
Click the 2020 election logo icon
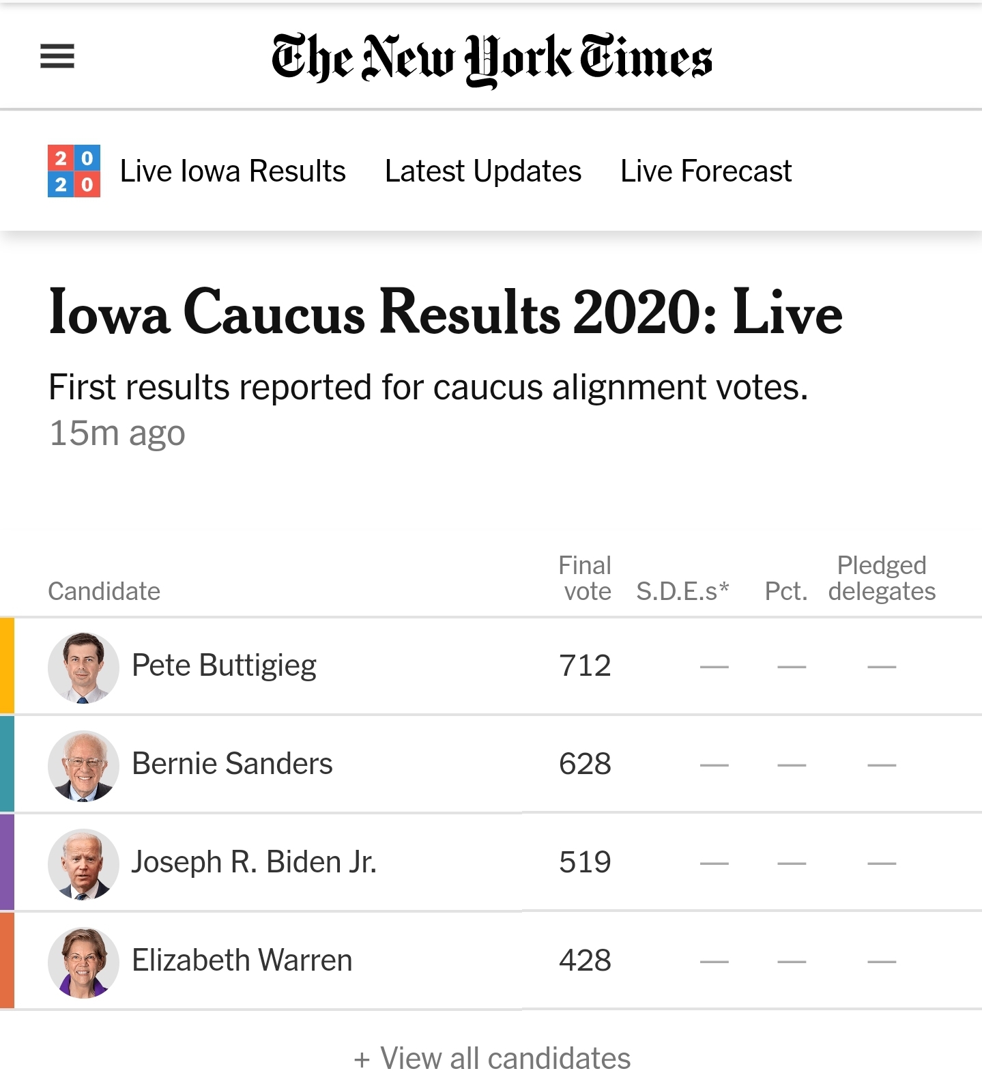pyautogui.click(x=74, y=171)
